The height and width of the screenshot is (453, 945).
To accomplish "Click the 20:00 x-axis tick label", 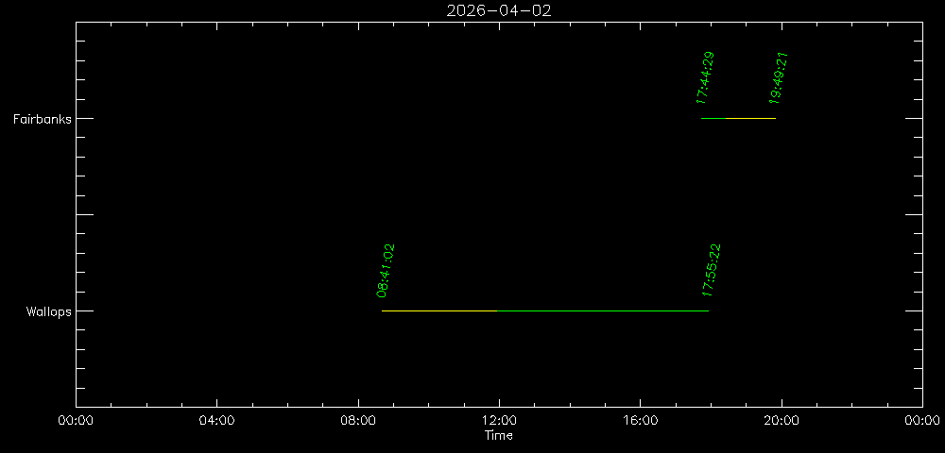I will click(x=782, y=421).
